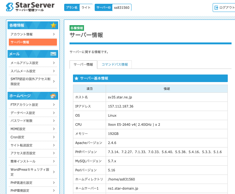Click the プラン名 ライト badge
The width and height of the screenshot is (235, 194).
tap(78, 8)
